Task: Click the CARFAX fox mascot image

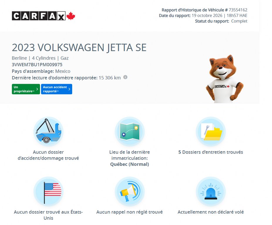Action: point(225,79)
